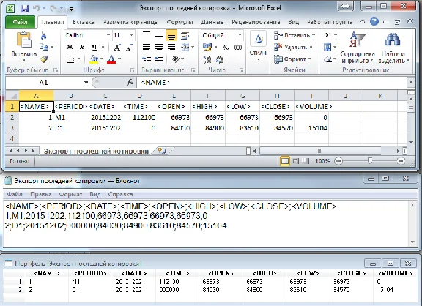Click the Cut scissors icon
The width and height of the screenshot is (422, 306).
coord(44,35)
